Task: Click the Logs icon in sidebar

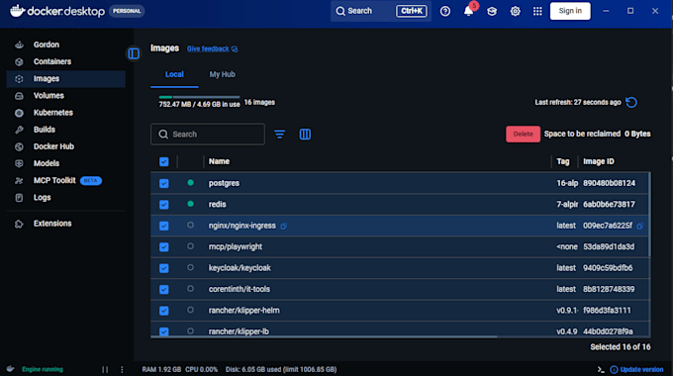Action: 19,198
